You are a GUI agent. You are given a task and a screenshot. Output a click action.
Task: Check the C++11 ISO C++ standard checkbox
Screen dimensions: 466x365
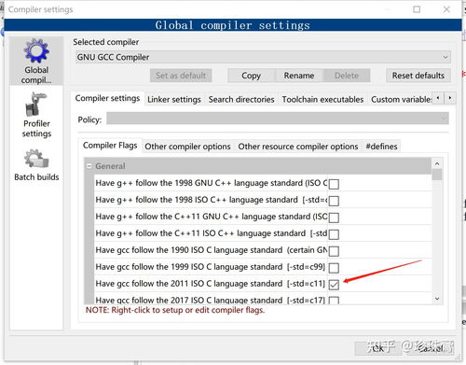point(334,234)
